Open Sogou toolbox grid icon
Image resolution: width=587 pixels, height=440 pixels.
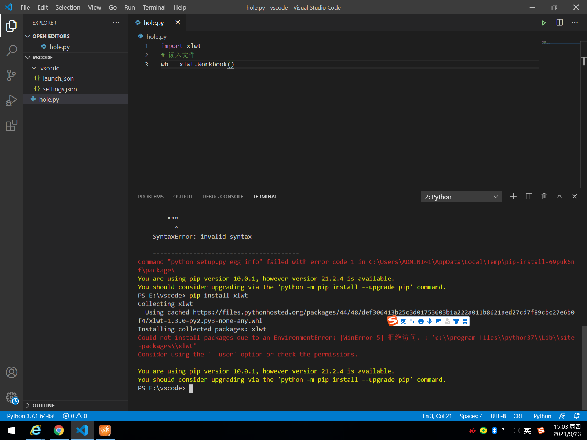pos(465,322)
